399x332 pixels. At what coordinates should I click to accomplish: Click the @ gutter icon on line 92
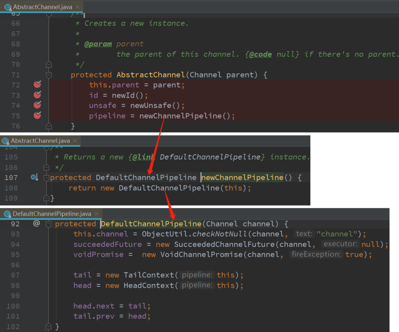(36, 223)
